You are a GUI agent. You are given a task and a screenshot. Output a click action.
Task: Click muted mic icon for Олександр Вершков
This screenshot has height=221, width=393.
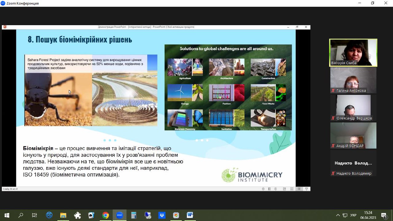click(333, 118)
